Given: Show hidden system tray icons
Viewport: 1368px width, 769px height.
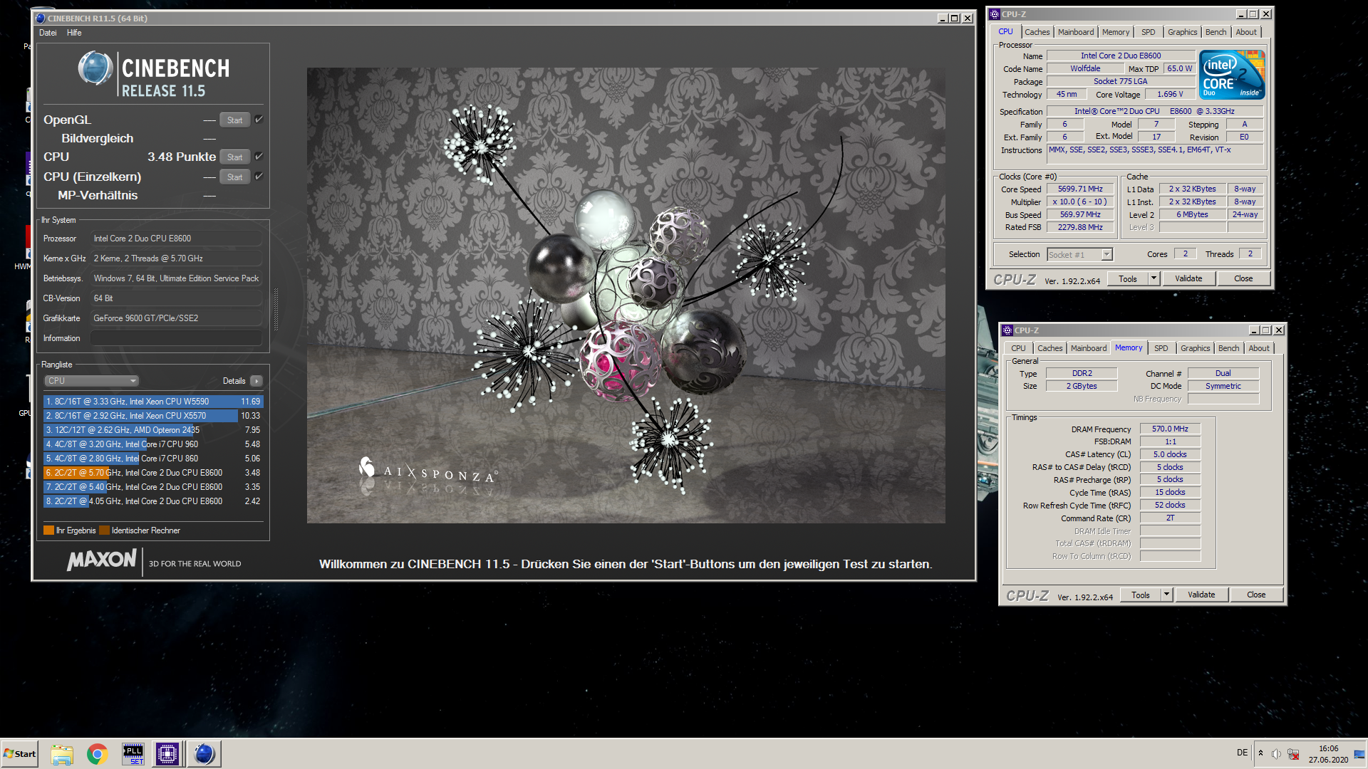Looking at the screenshot, I should pos(1260,753).
